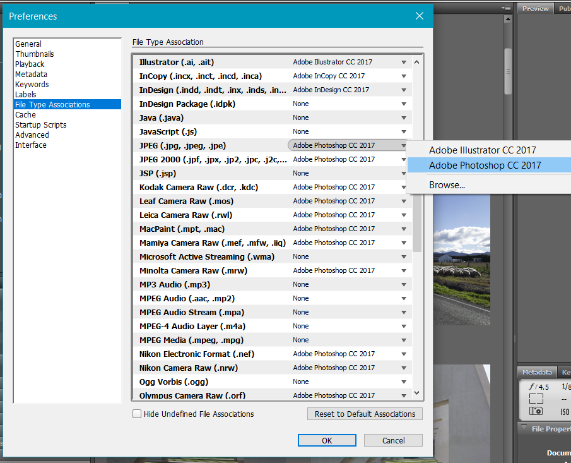The width and height of the screenshot is (571, 463).
Task: Click the camera icon in the Metadata placard
Action: click(x=536, y=411)
